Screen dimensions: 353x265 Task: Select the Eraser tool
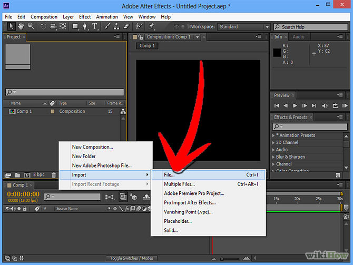[x=126, y=26]
